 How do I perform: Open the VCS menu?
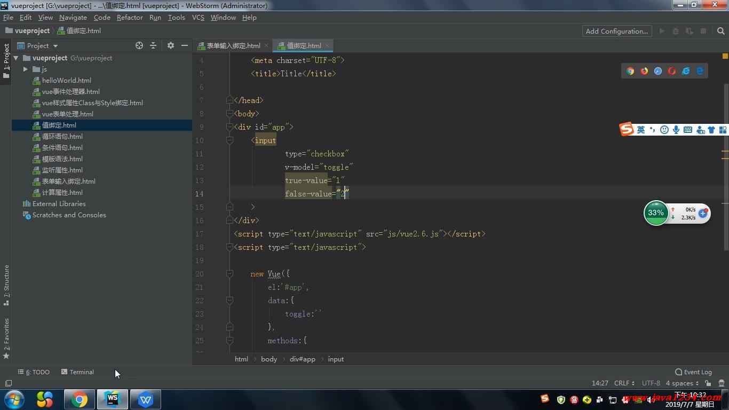point(198,17)
